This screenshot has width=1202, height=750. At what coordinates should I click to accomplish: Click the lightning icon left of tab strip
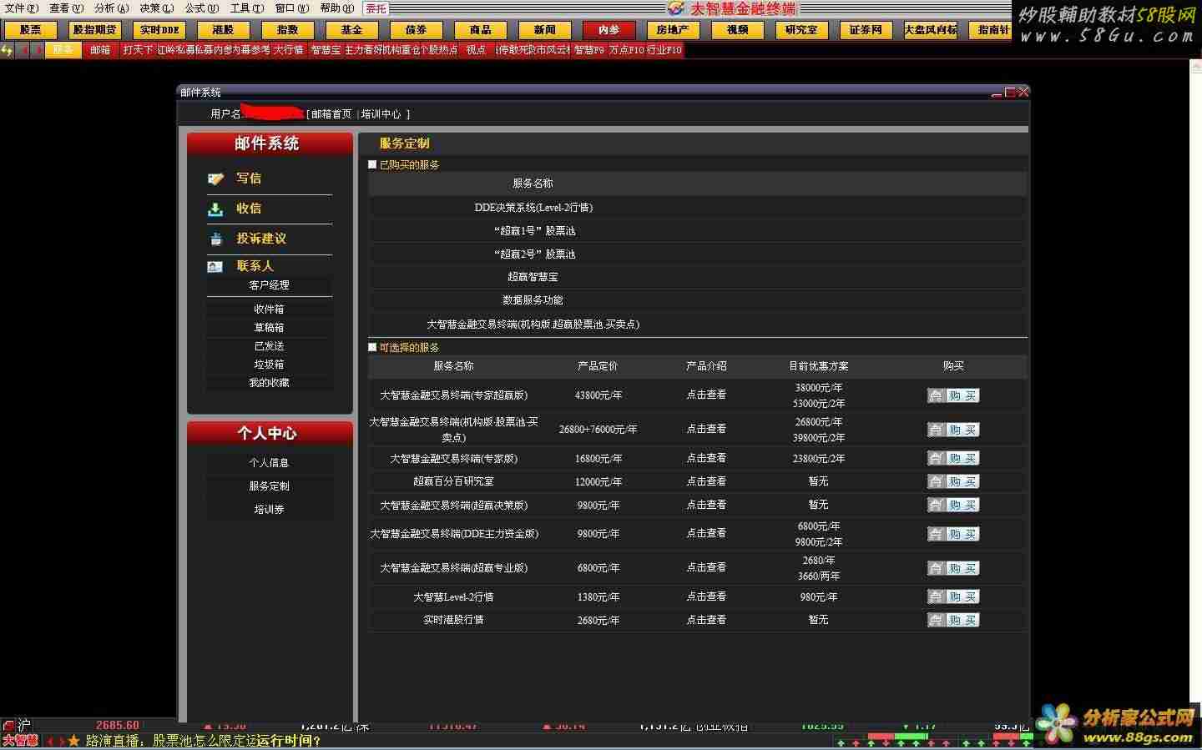[x=7, y=50]
